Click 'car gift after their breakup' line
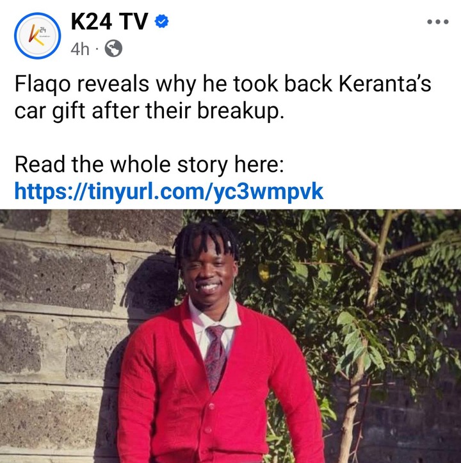The height and width of the screenshot is (463, 461). click(149, 111)
